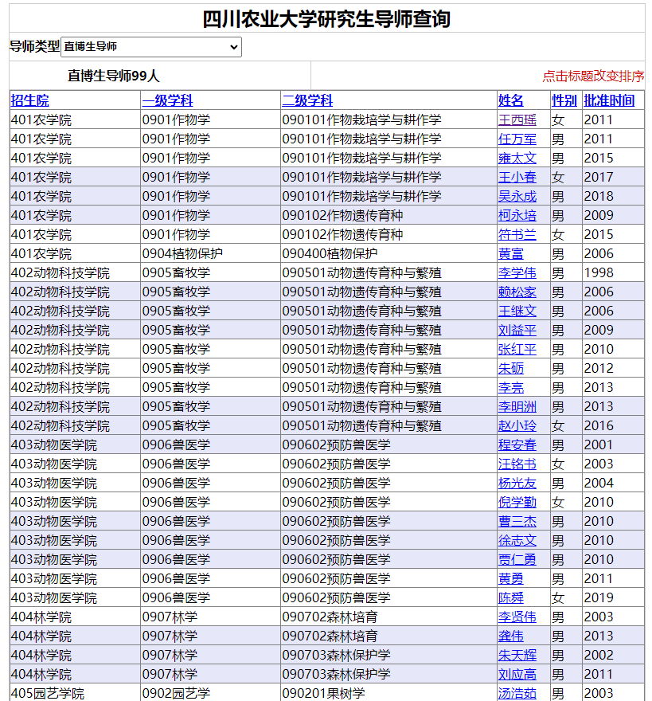
Task: Open advisor link 刘益平
Action: [x=517, y=331]
